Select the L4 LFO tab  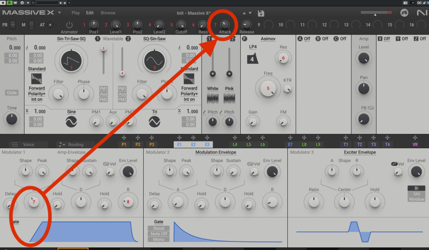point(235,145)
